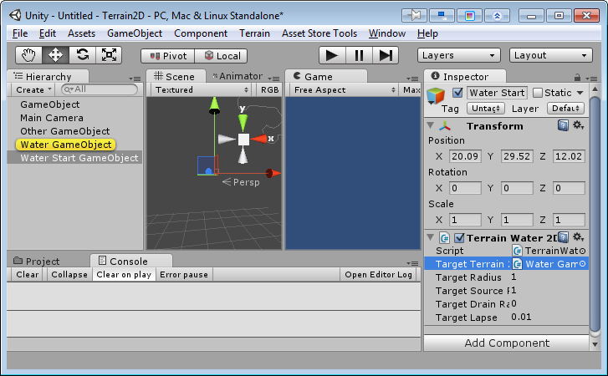Toggle Local/Global handle rotation
The image size is (608, 376).
pos(221,56)
